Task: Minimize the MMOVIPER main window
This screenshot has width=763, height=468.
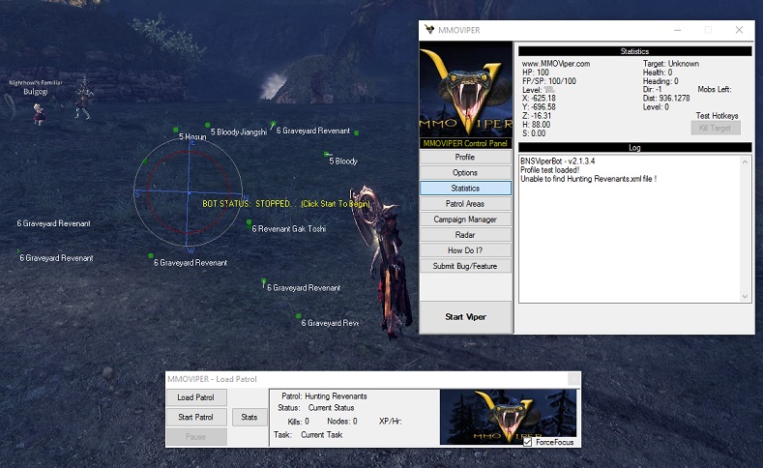Action: tap(677, 30)
